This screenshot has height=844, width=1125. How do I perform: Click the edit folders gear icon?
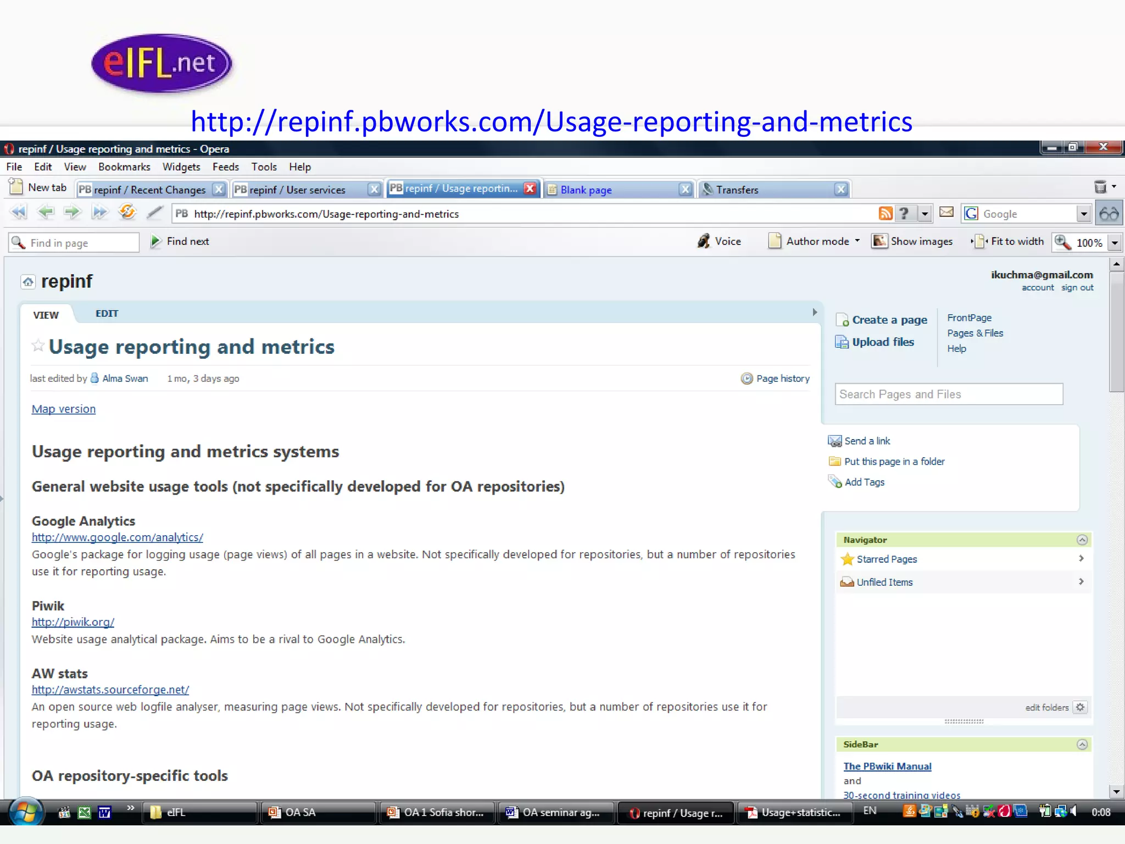point(1081,707)
